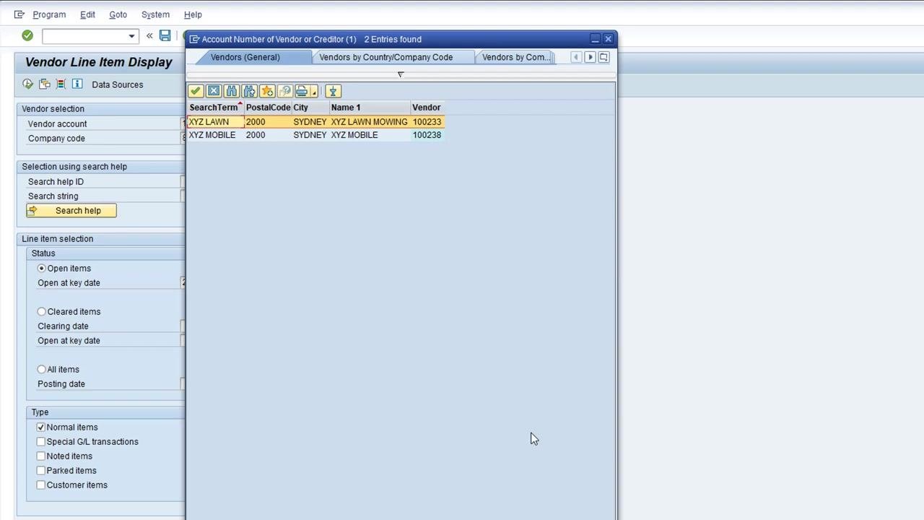Click the binoculars Find icon in the dialog

click(232, 91)
